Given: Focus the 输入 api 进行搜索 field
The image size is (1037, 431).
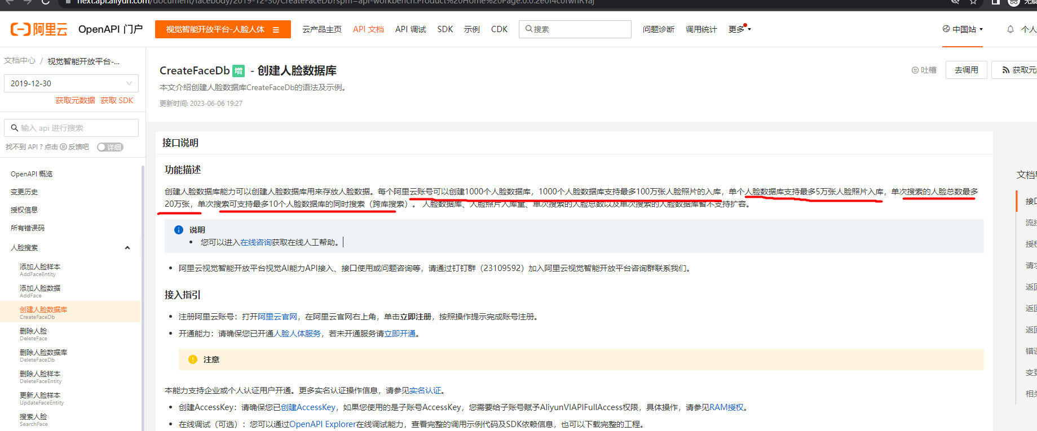Looking at the screenshot, I should pos(71,128).
